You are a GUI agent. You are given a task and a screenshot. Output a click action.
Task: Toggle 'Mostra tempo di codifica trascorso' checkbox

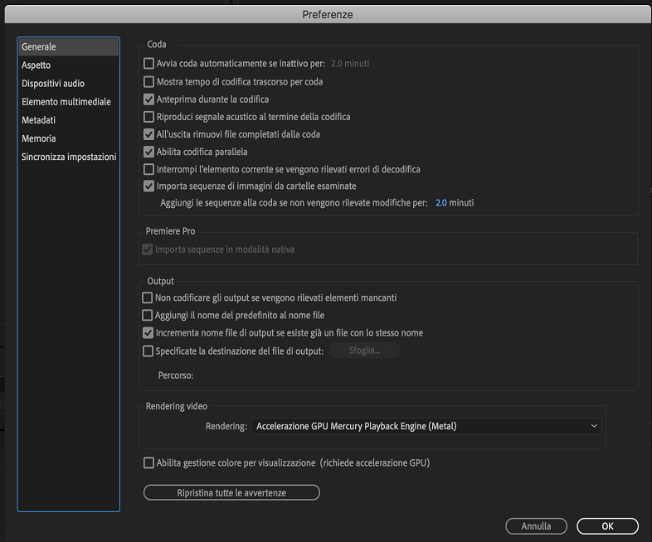pos(149,81)
